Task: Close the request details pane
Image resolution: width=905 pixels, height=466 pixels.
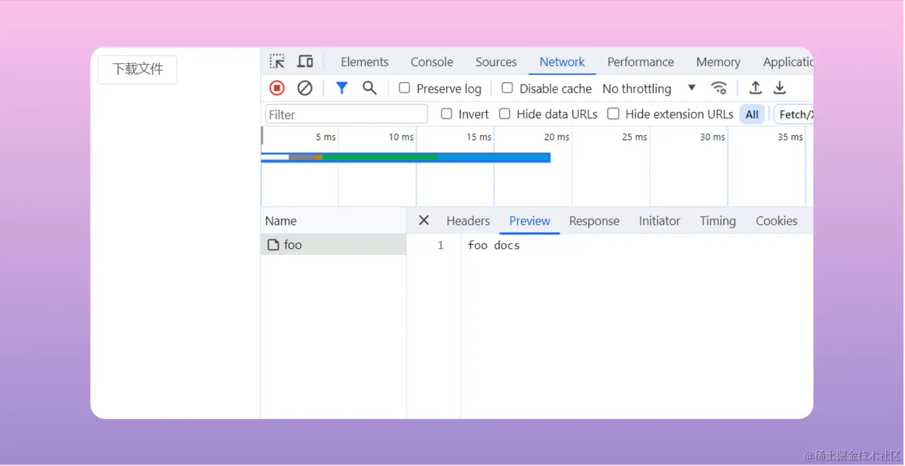Action: pos(424,221)
